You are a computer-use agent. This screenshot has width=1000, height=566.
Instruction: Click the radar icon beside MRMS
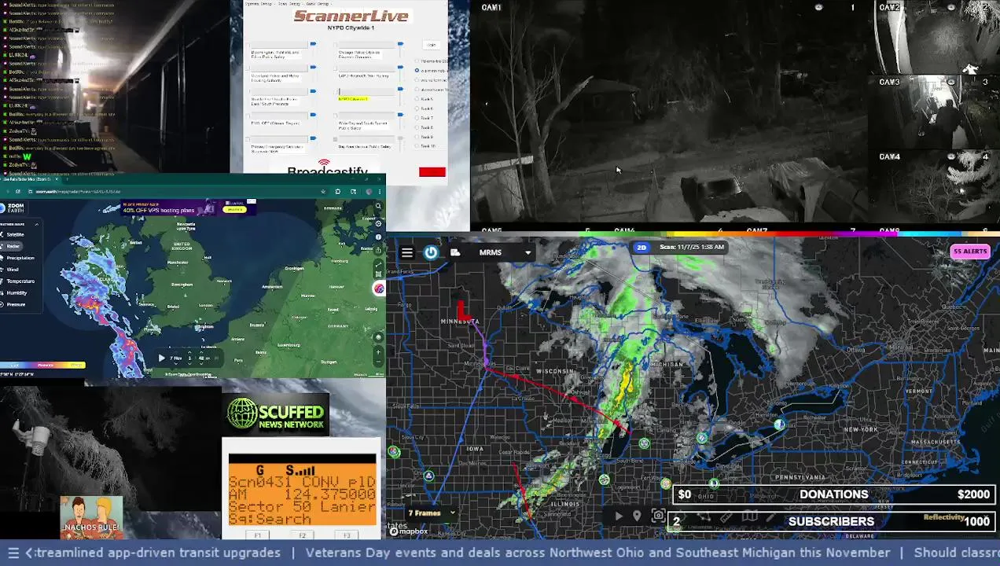tap(455, 252)
